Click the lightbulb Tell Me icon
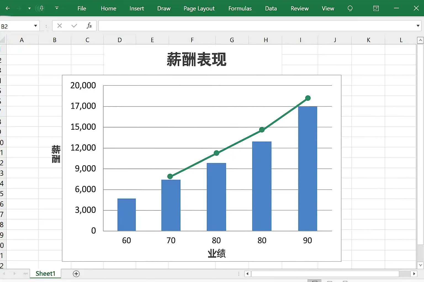Viewport: 424px width, 282px height. pos(350,9)
